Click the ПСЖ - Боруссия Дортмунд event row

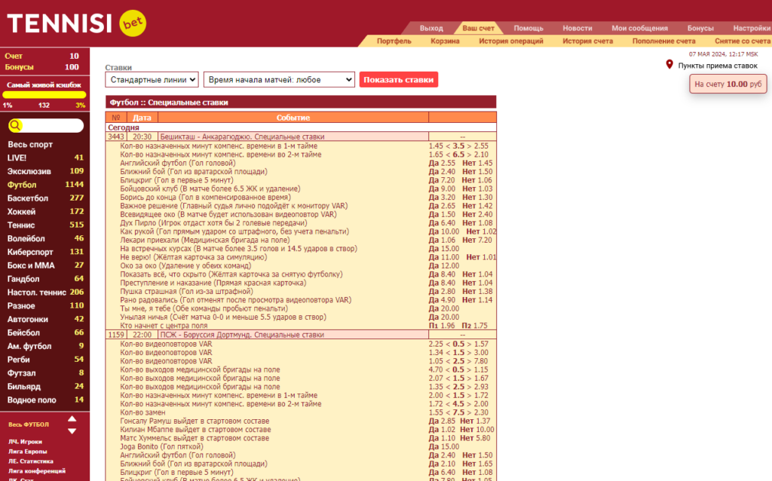point(301,334)
